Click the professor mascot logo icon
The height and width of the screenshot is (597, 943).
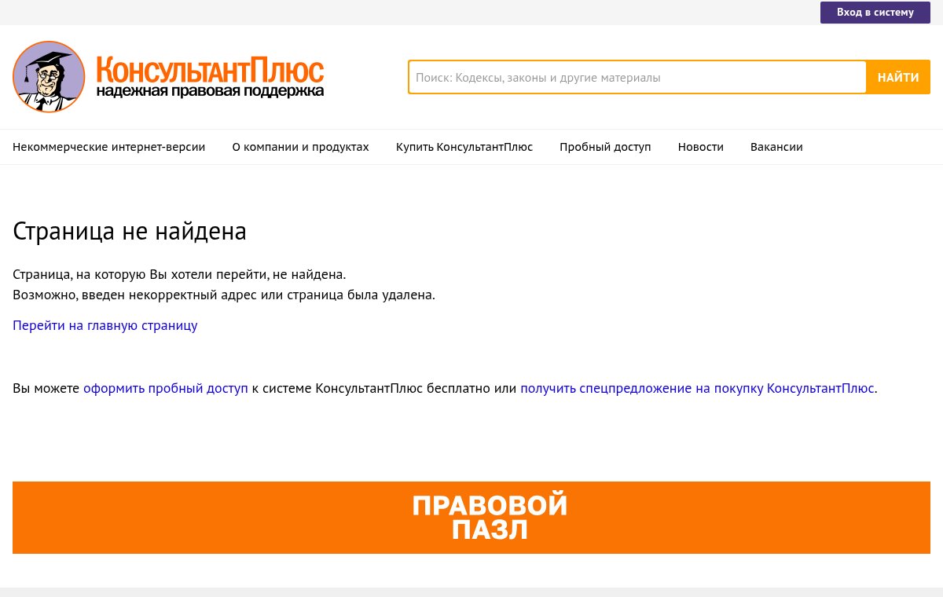coord(49,77)
